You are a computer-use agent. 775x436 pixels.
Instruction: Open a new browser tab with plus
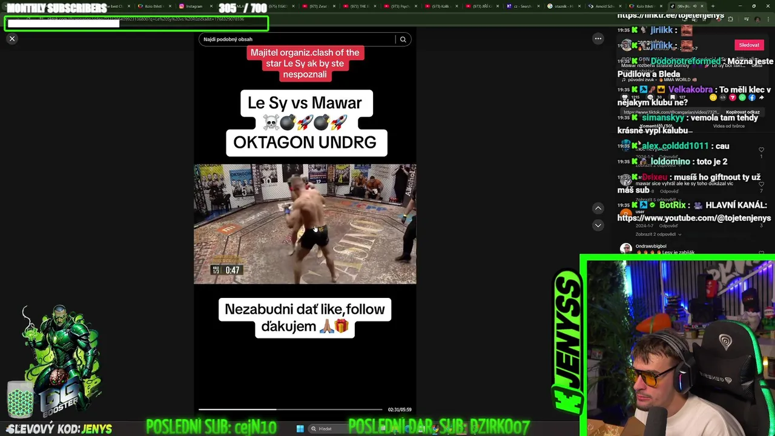pyautogui.click(x=713, y=6)
